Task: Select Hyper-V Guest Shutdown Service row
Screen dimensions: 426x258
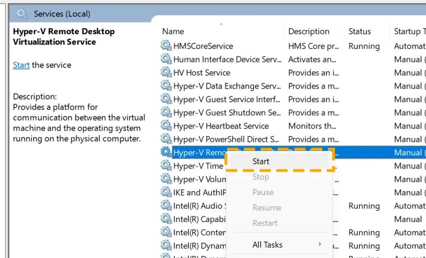Action: tap(293, 112)
